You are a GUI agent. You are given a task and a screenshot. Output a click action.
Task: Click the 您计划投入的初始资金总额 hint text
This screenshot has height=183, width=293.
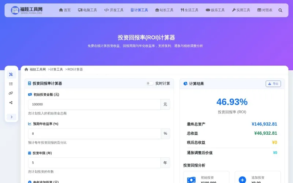47,113
